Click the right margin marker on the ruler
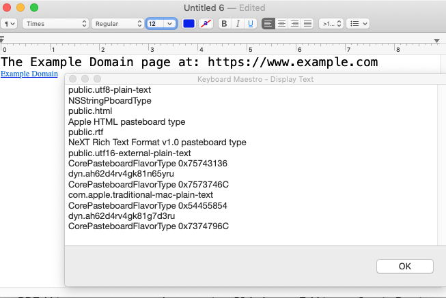The height and width of the screenshot is (298, 446). pyautogui.click(x=436, y=41)
